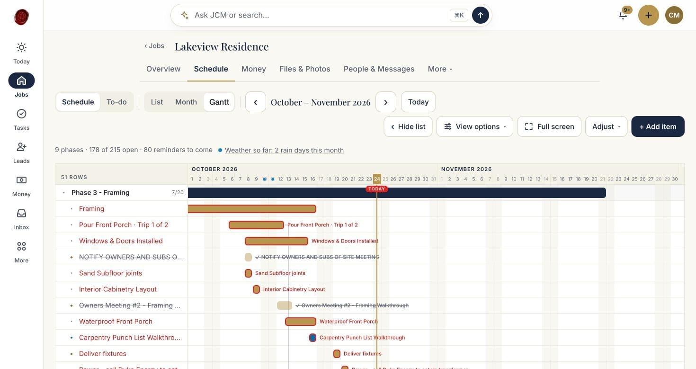
Task: Click the red TODAY timeline marker
Action: click(x=377, y=189)
